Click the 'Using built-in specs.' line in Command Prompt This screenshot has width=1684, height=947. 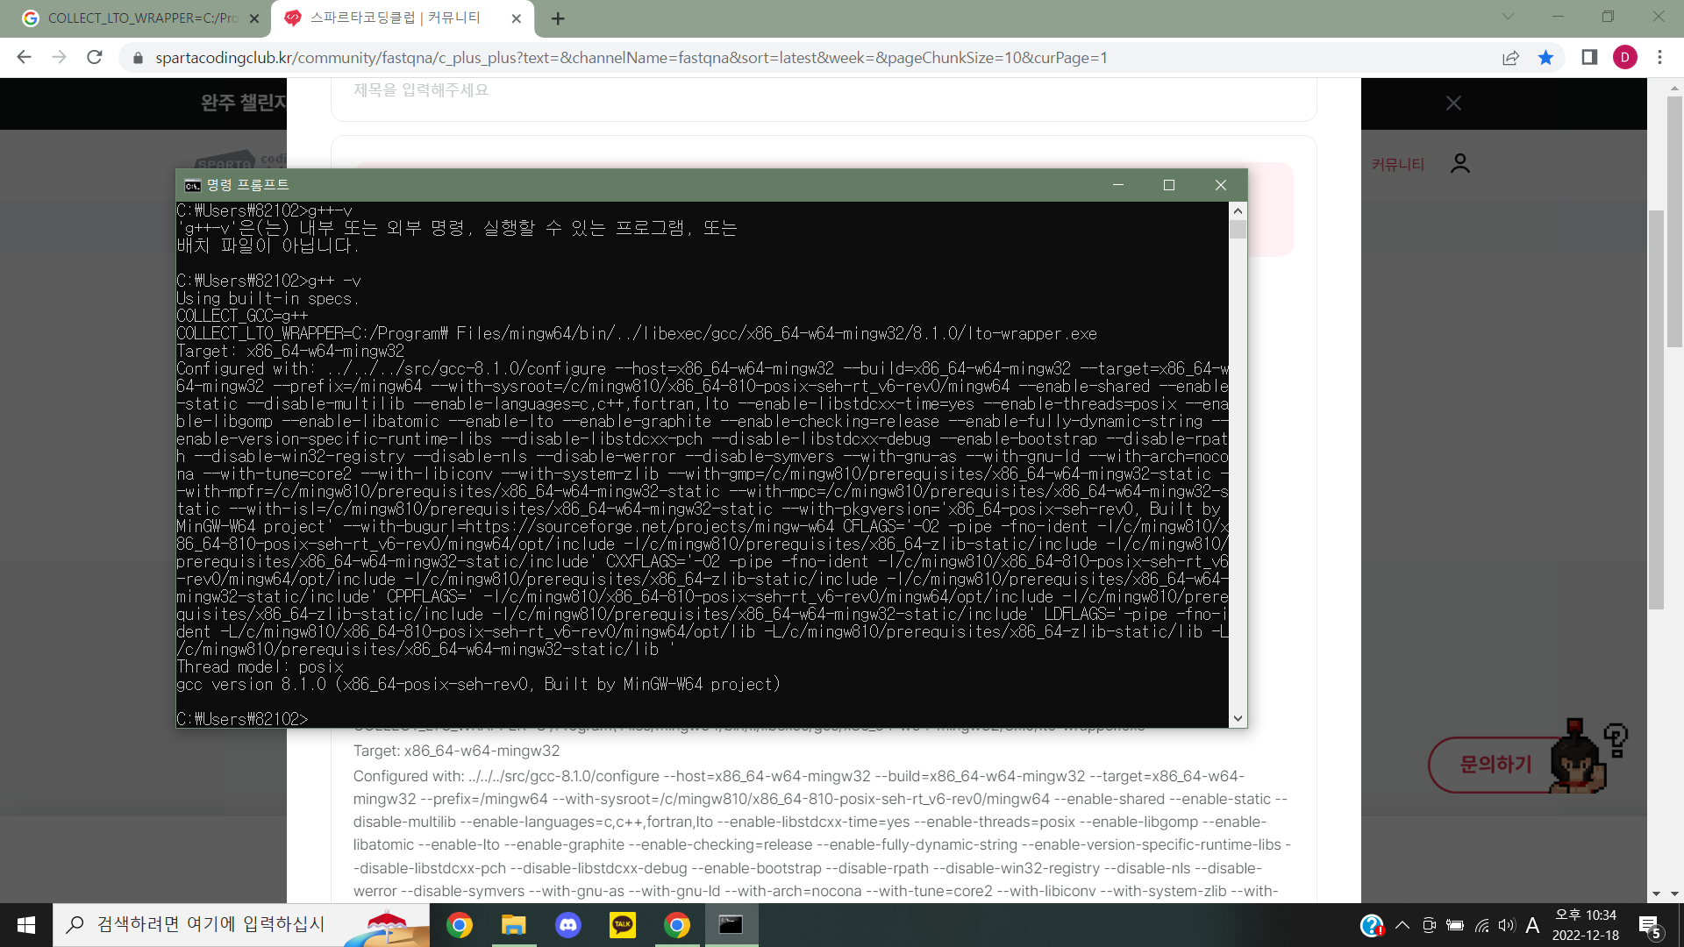pyautogui.click(x=268, y=298)
